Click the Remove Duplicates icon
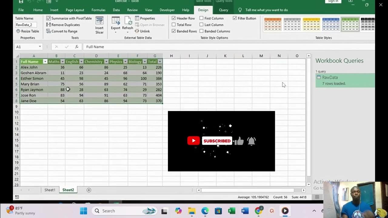The image size is (388, 218). 48,25
